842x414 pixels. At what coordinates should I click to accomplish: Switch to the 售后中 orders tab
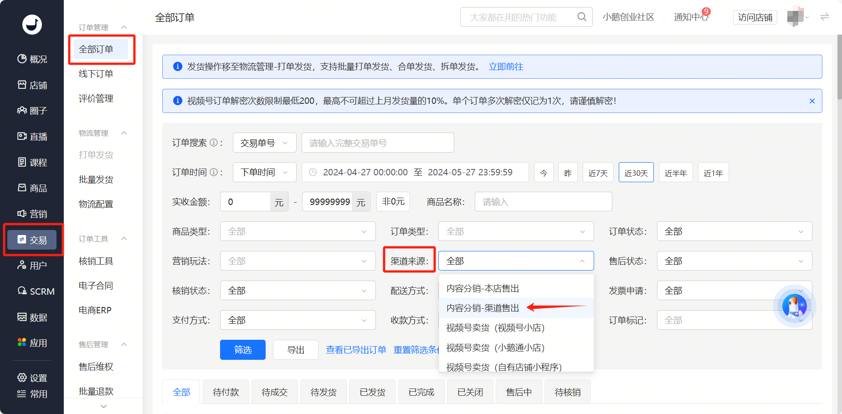519,392
